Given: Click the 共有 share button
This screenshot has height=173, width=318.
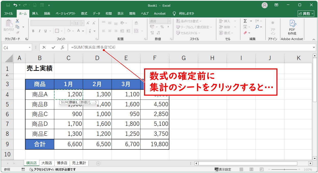Looking at the screenshot, I should [x=306, y=13].
